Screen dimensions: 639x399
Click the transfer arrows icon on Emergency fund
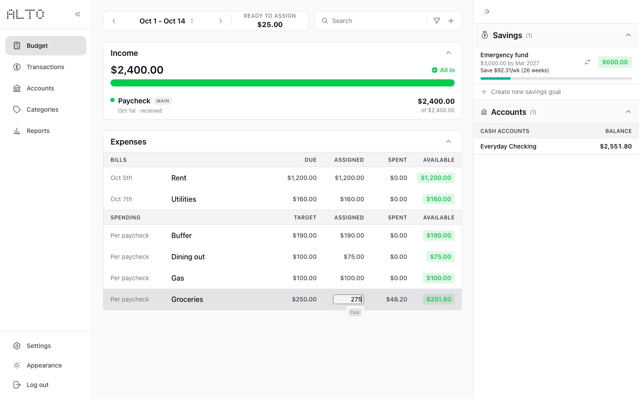[x=587, y=62]
